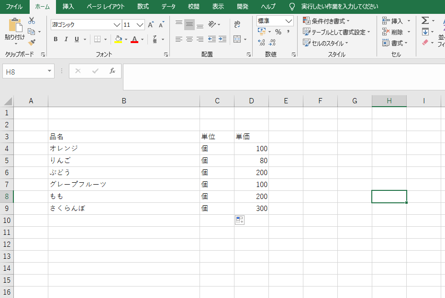Image resolution: width=445 pixels, height=298 pixels.
Task: Open the font name dropdown
Action: click(x=117, y=25)
